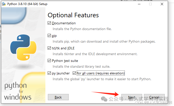174x106 pixels.
Task: Toggle the py launcher checkbox
Action: (49, 73)
